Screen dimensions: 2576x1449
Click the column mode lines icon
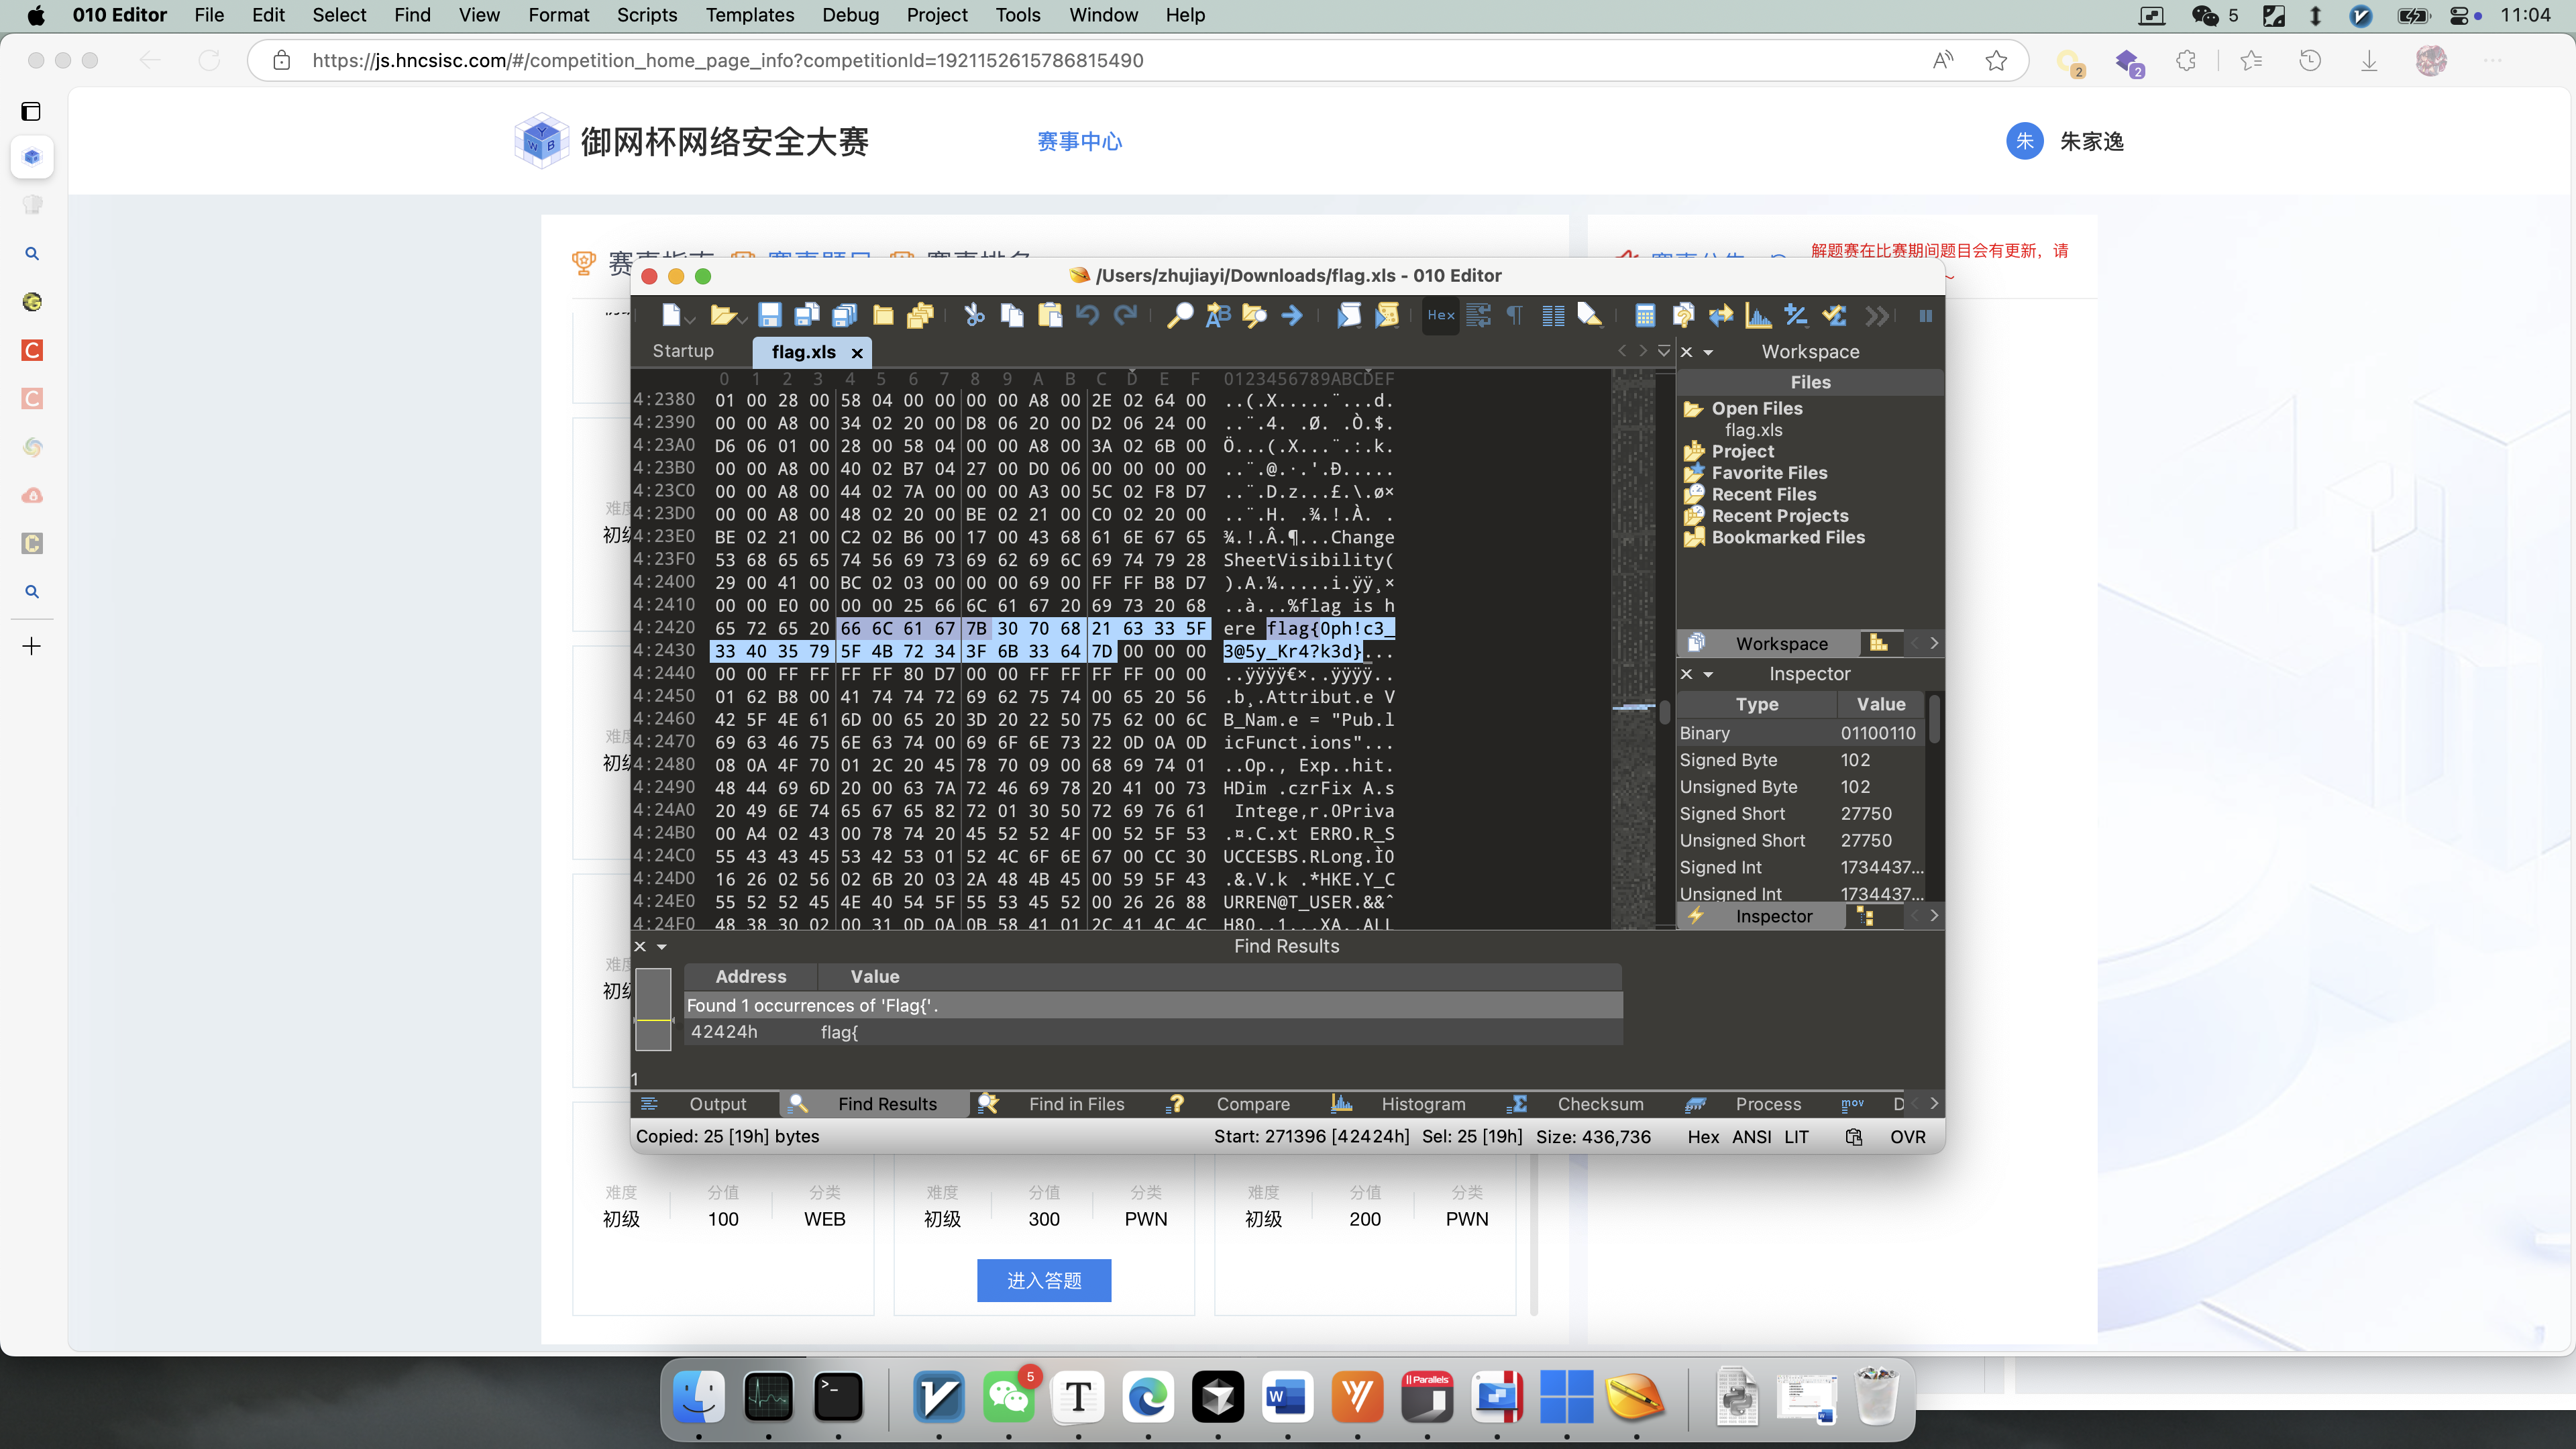point(1553,316)
